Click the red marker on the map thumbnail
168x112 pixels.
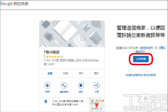pyautogui.click(x=97, y=106)
